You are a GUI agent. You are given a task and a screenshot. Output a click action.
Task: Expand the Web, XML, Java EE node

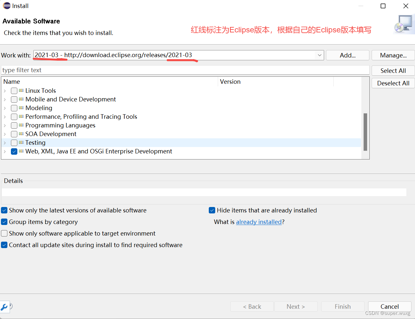[x=5, y=151]
